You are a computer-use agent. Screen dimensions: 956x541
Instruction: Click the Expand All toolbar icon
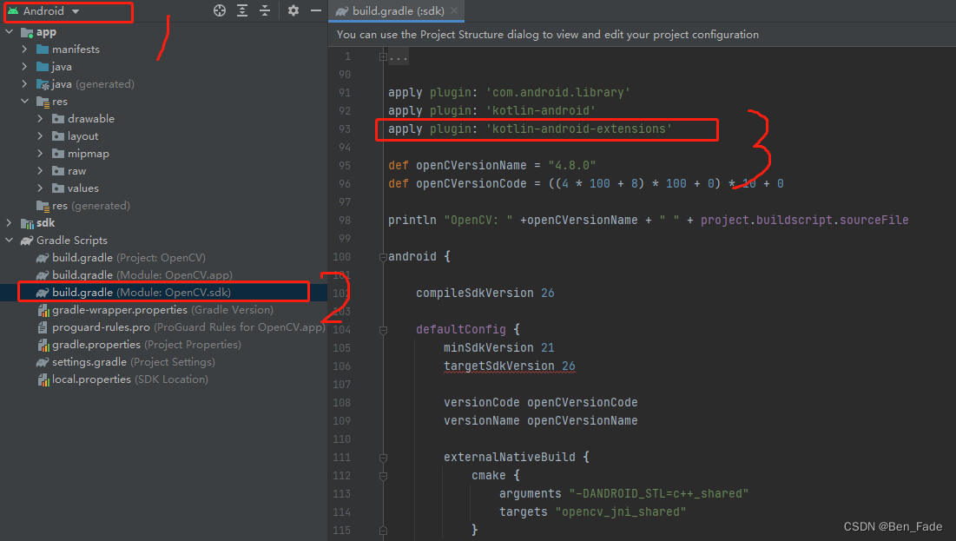242,10
